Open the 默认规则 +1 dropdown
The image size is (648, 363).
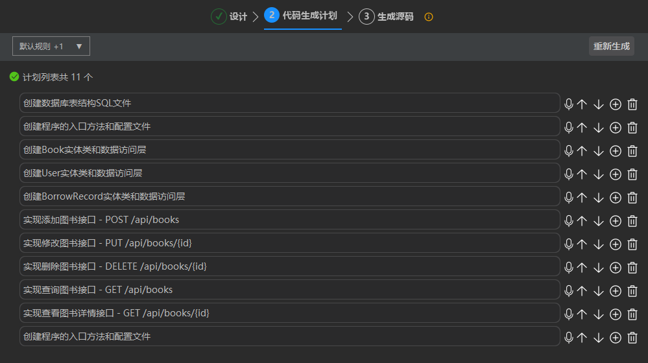(51, 46)
